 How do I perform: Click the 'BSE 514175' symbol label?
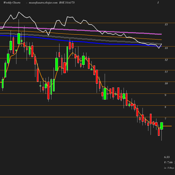coord(67,3)
